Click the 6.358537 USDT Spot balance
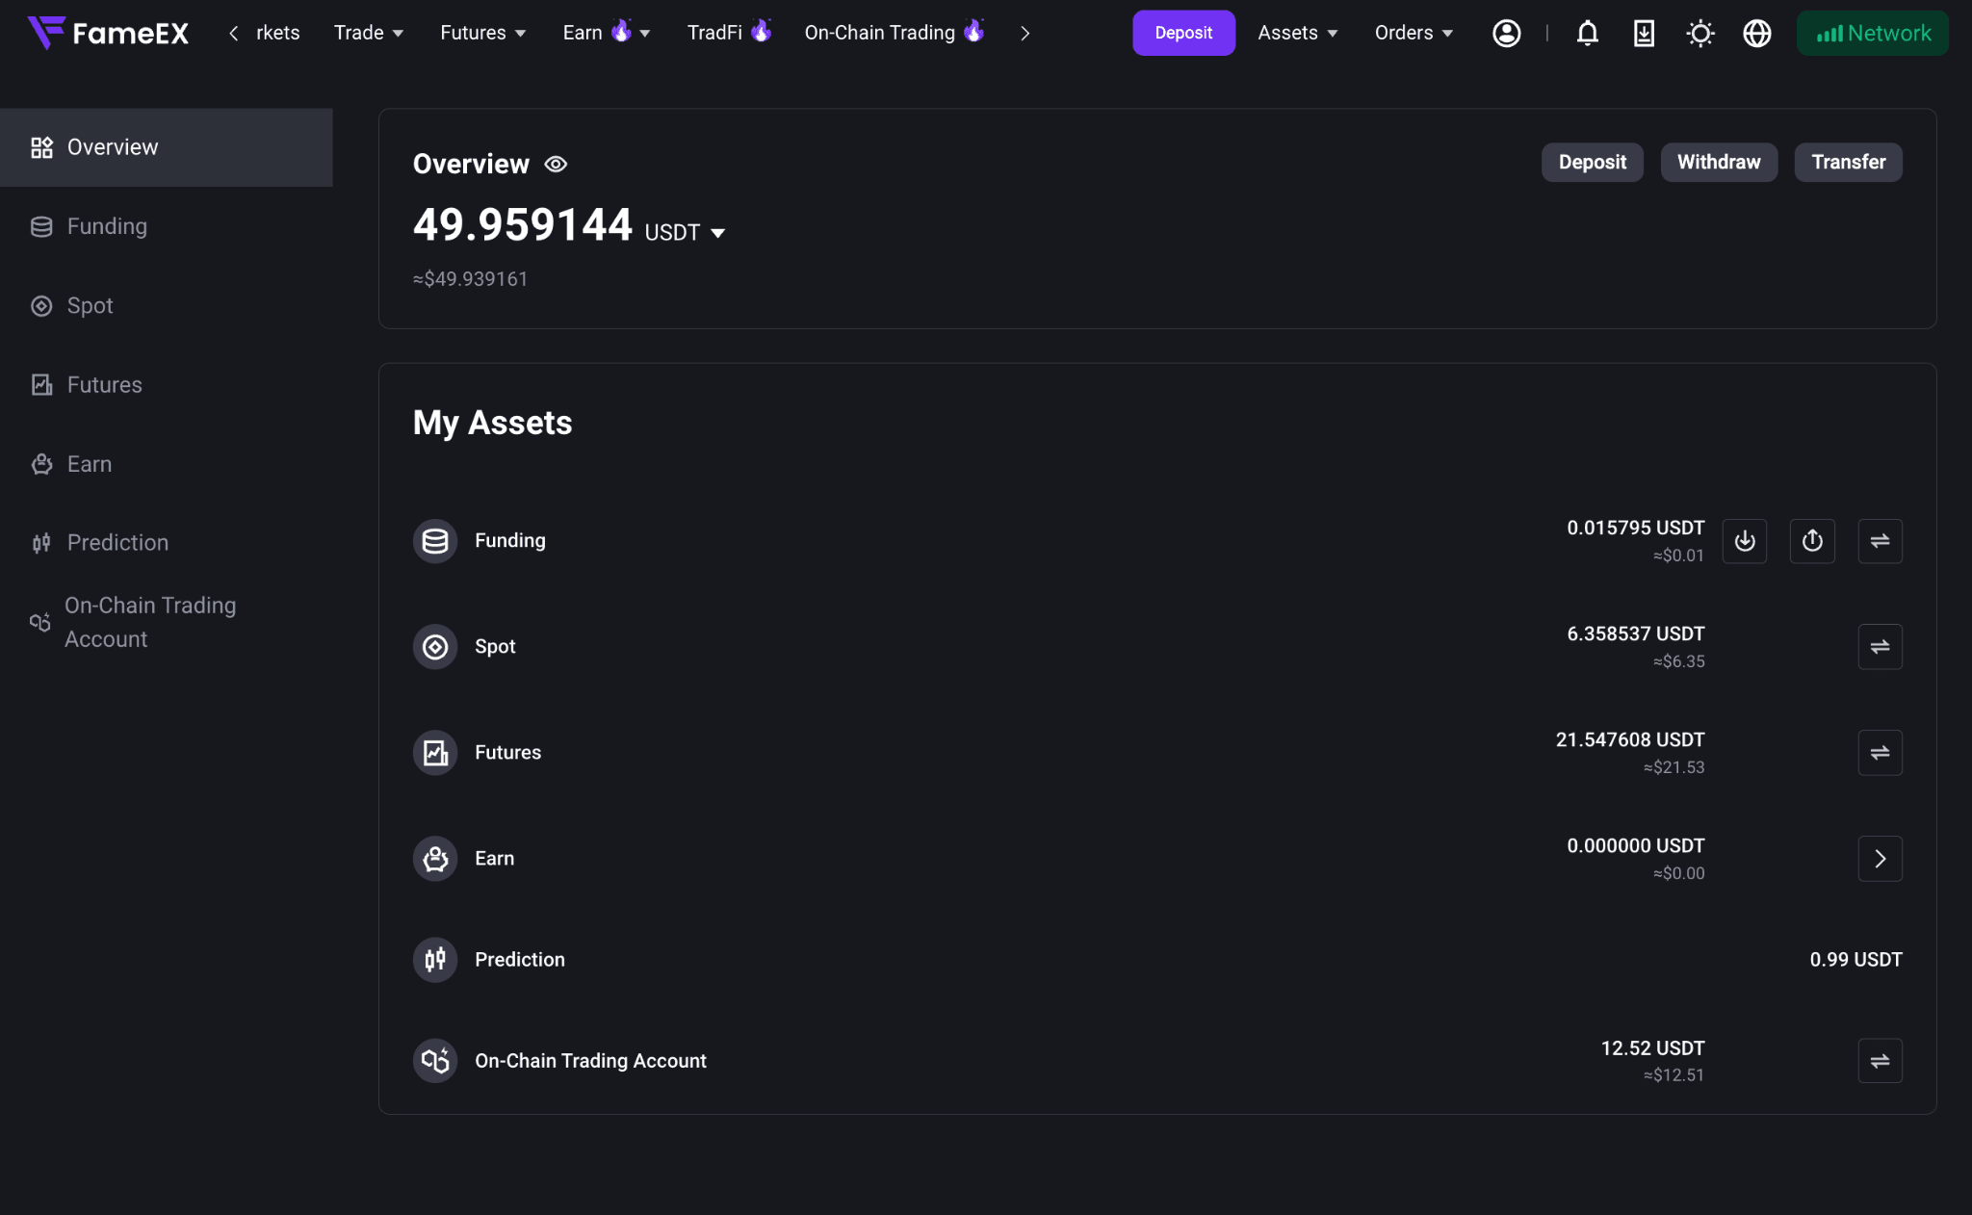The image size is (1972, 1215). pos(1635,633)
